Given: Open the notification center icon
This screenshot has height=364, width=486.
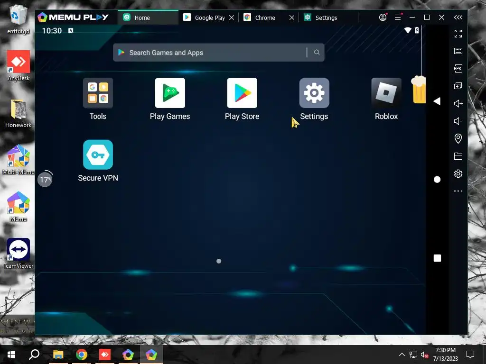Looking at the screenshot, I should (x=470, y=355).
